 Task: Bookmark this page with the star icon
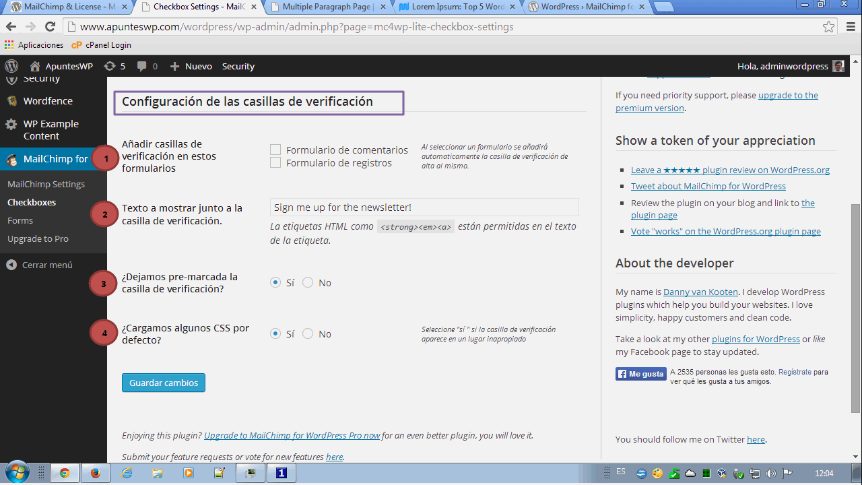(x=828, y=27)
